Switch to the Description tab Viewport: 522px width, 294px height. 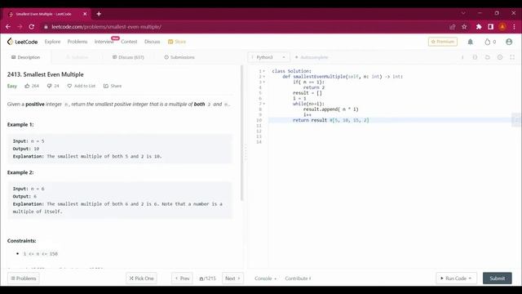pos(25,57)
